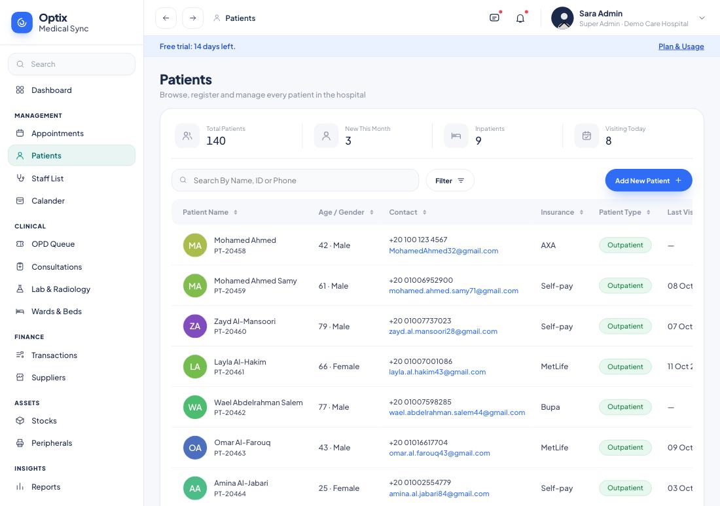Viewport: 720px width, 506px height.
Task: Click Sara Admin's profile avatar
Action: tap(562, 18)
